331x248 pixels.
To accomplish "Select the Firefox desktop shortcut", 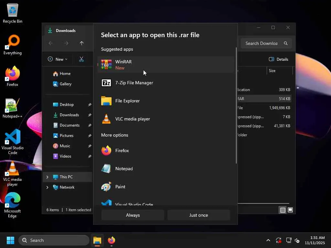I will click(x=13, y=76).
